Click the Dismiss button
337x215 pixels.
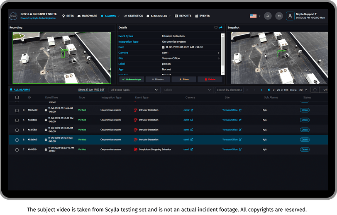pos(158,80)
